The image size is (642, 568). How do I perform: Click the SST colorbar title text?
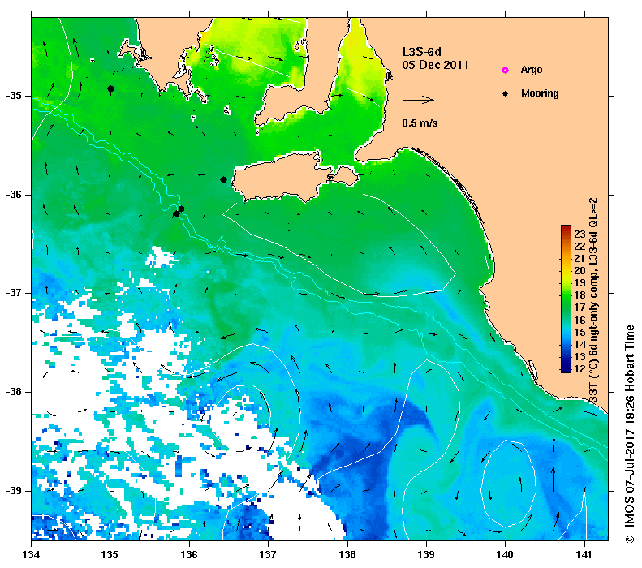[593, 301]
